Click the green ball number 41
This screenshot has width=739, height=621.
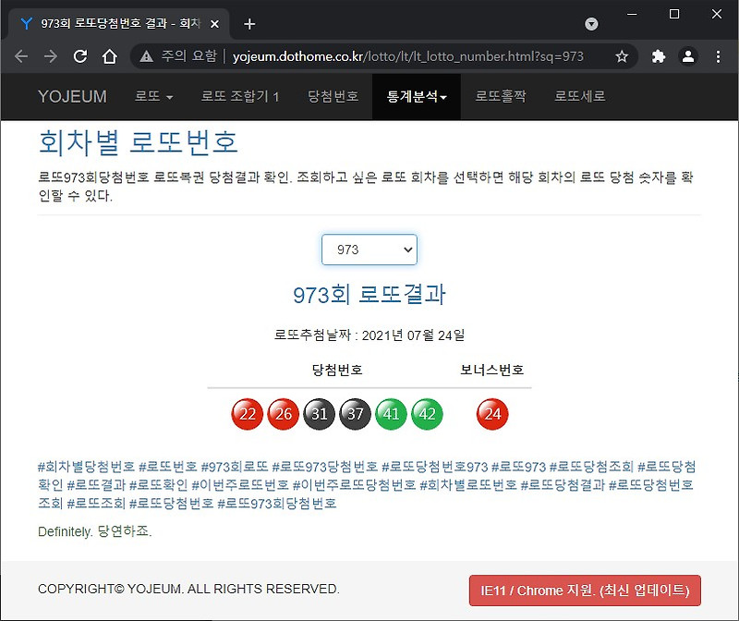(391, 414)
